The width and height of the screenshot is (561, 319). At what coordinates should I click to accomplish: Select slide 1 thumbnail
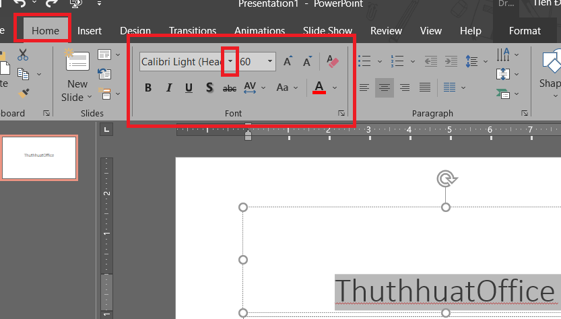click(x=39, y=157)
